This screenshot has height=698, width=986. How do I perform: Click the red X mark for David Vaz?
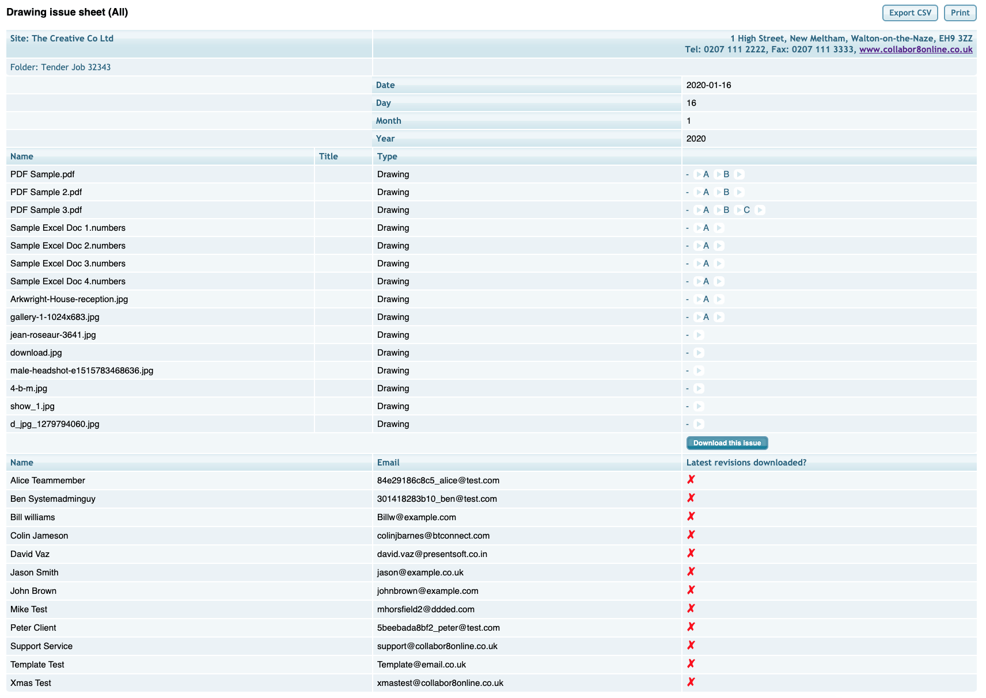[x=691, y=553]
